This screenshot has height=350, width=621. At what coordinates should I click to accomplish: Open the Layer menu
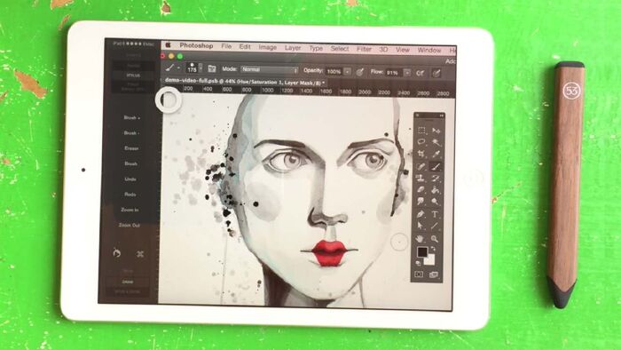click(293, 48)
